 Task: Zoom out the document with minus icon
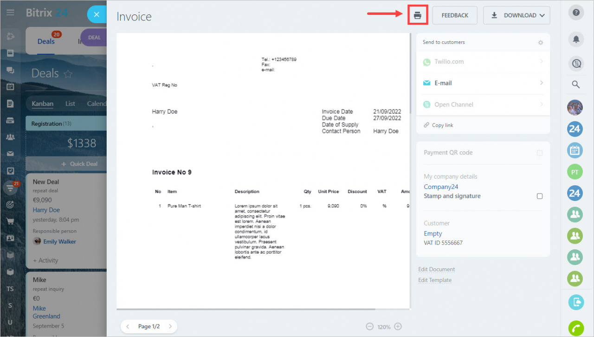pos(370,326)
